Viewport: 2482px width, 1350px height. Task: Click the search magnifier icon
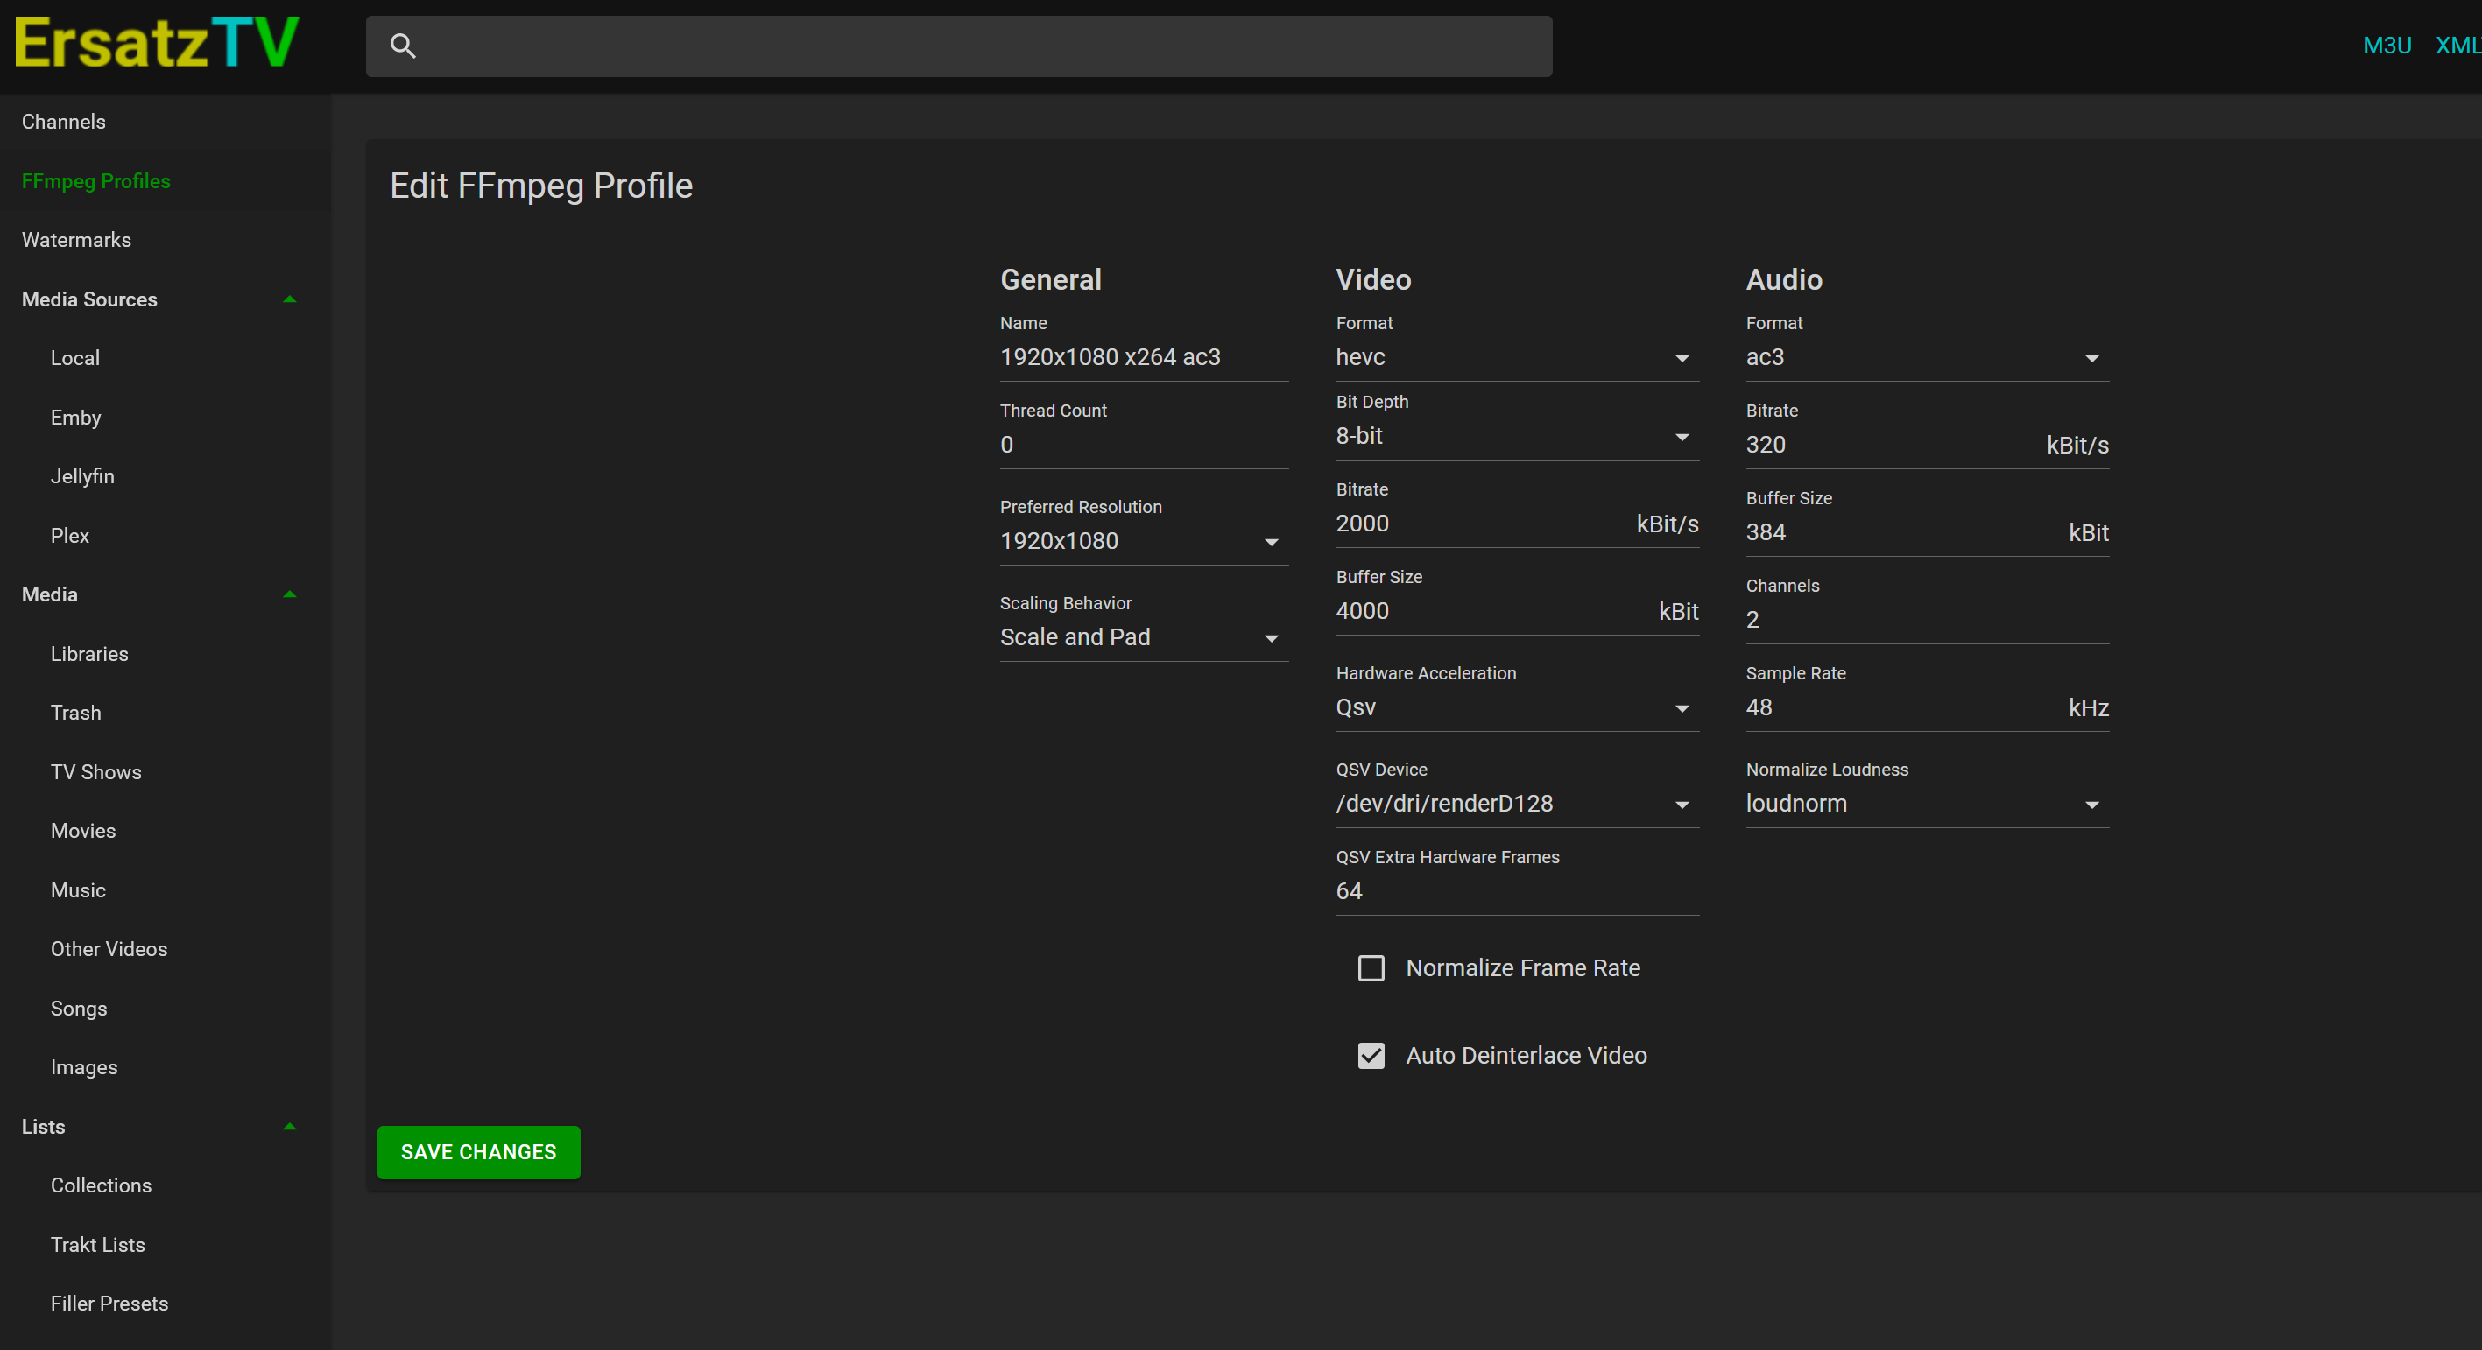pos(403,46)
